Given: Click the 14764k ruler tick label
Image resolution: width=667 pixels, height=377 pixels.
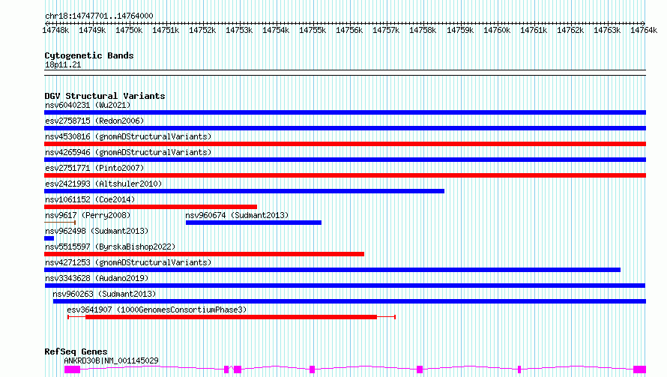Looking at the screenshot, I should point(644,30).
